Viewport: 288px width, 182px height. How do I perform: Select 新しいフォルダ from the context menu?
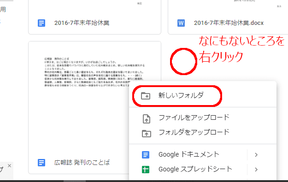[x=203, y=96]
